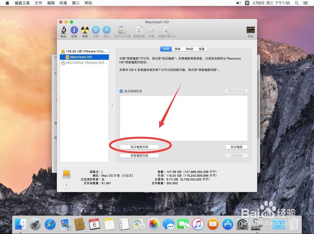This screenshot has height=234, width=314.
Task: Open Trash from the Dock
Action: pyautogui.click(x=294, y=224)
